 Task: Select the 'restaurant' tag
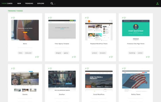click(28, 53)
